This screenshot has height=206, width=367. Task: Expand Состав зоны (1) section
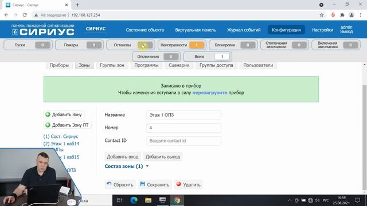[126, 167]
